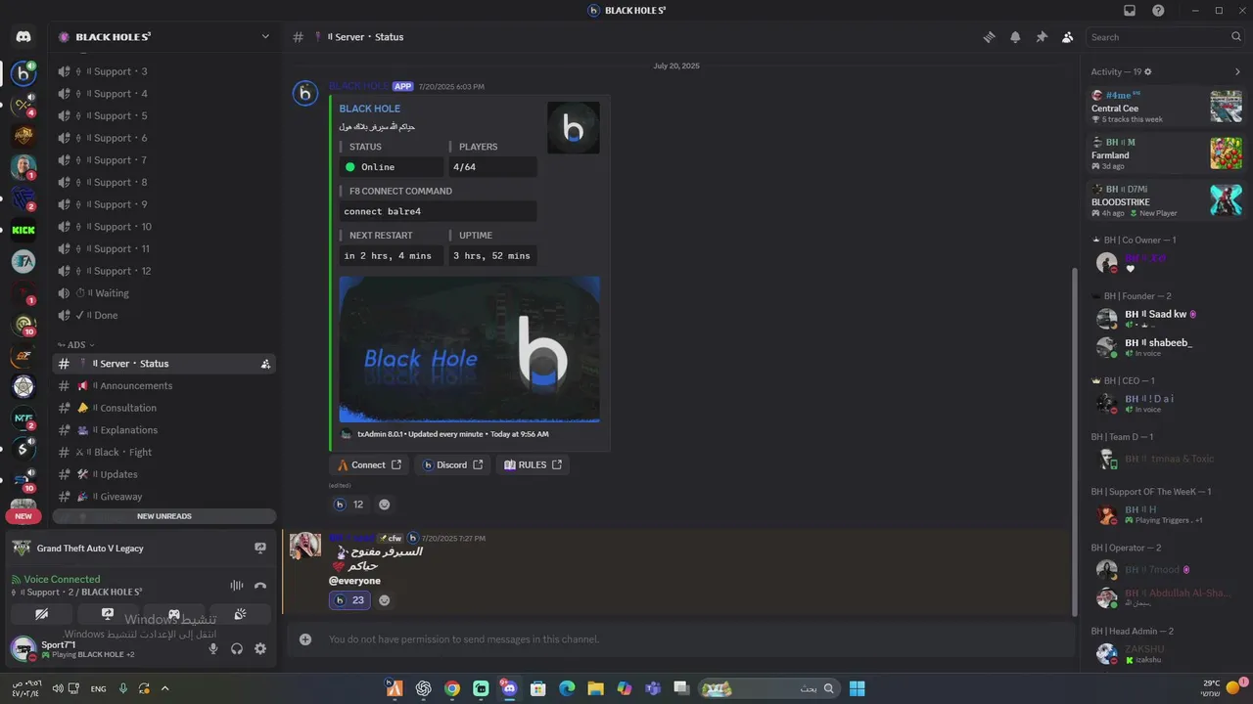Open the Giveaway channel
Image resolution: width=1253 pixels, height=704 pixels.
pyautogui.click(x=163, y=497)
